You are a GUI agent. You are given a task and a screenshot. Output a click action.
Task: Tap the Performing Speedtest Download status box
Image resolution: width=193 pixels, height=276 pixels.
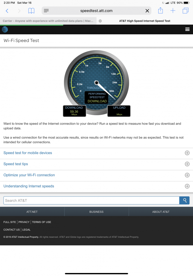[x=97, y=97]
